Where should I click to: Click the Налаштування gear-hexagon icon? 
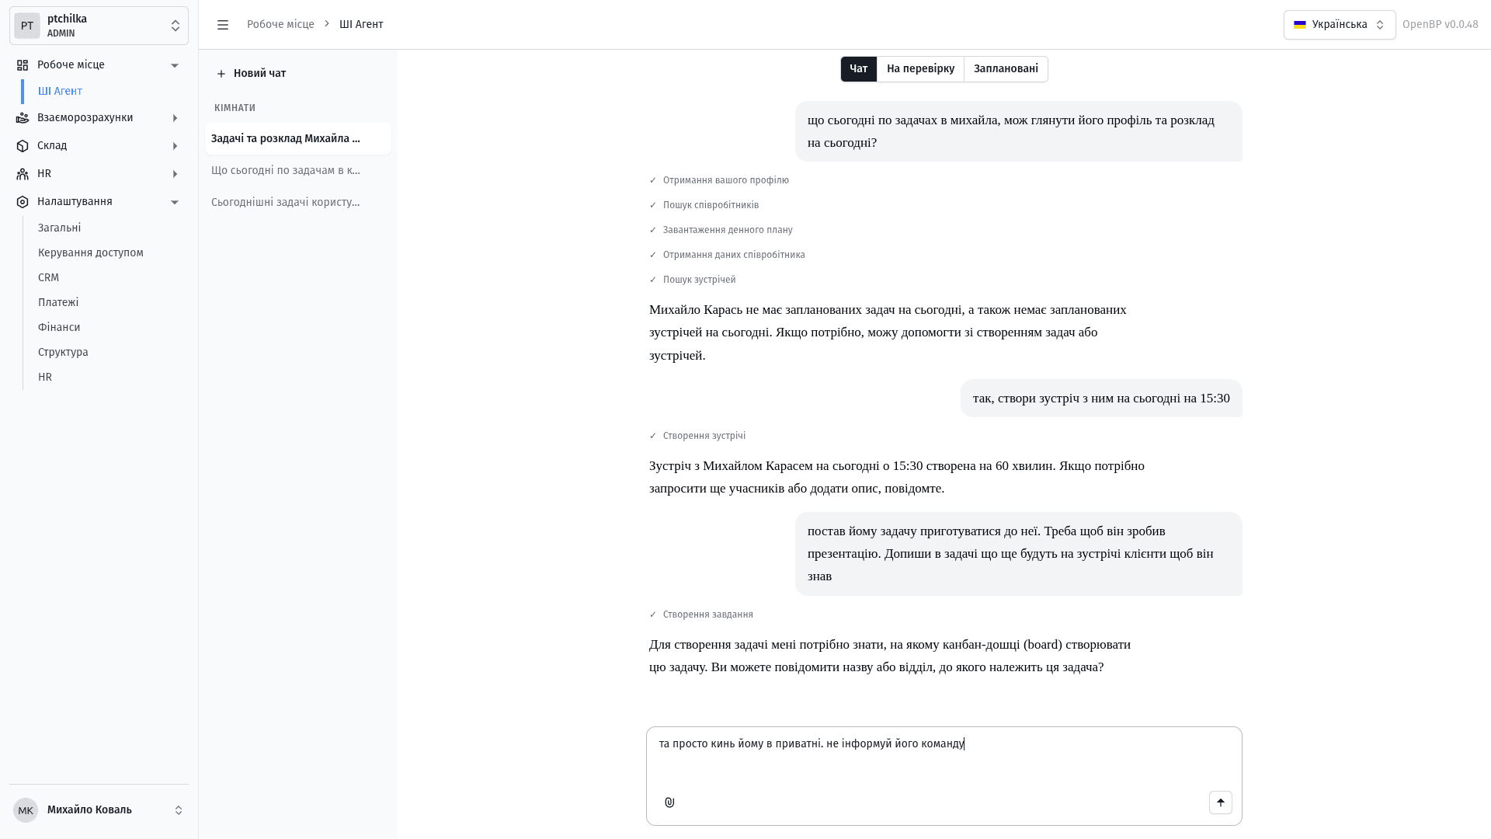[x=23, y=202]
